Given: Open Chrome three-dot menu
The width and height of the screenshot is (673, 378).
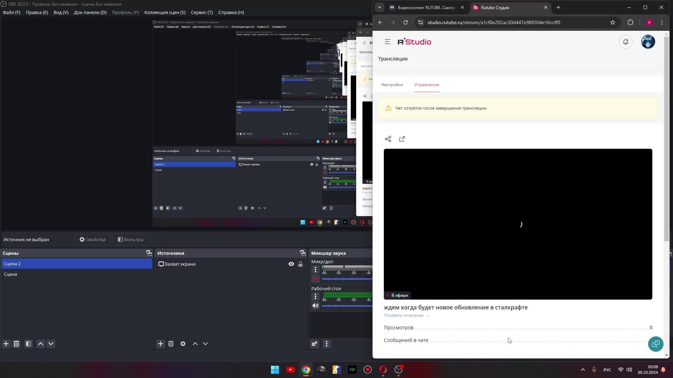Looking at the screenshot, I should [x=662, y=22].
